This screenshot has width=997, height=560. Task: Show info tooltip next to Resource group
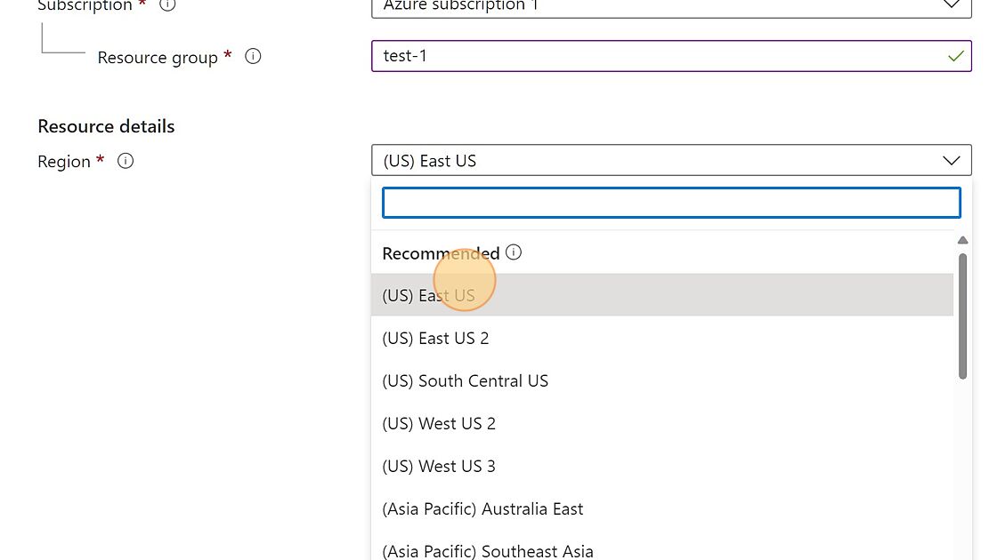pos(253,57)
